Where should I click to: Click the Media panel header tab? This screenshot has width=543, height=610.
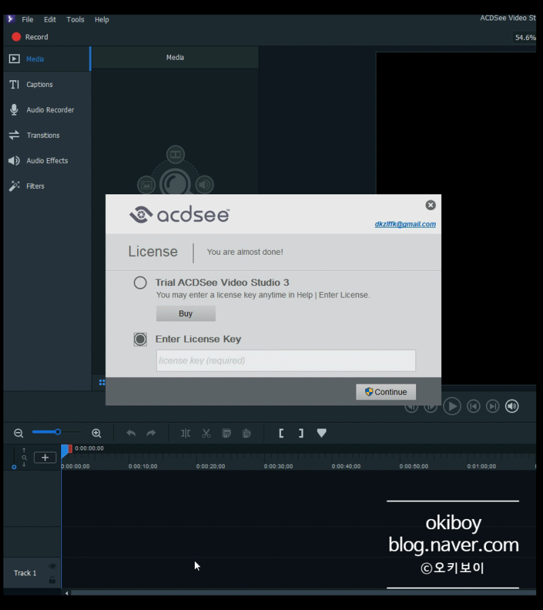pos(175,58)
